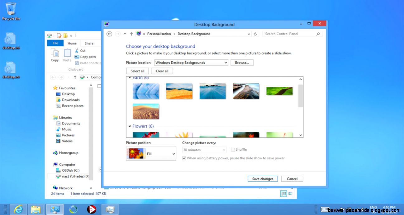Click the wallpaper list scrollbar thumb
This screenshot has width=404, height=215.
click(301, 96)
